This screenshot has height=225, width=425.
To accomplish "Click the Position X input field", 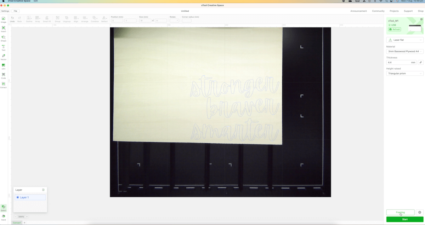I will (117, 21).
